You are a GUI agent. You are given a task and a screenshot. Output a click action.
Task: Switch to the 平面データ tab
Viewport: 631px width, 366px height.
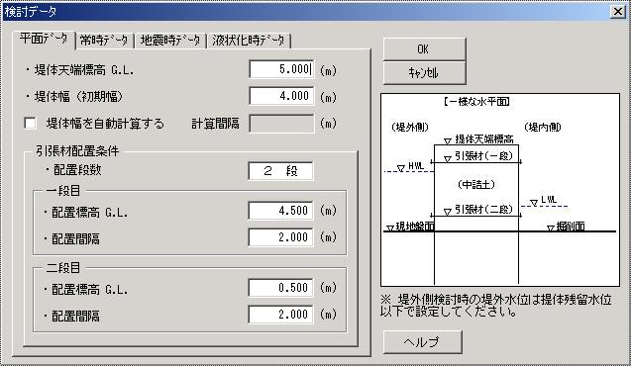[x=44, y=40]
